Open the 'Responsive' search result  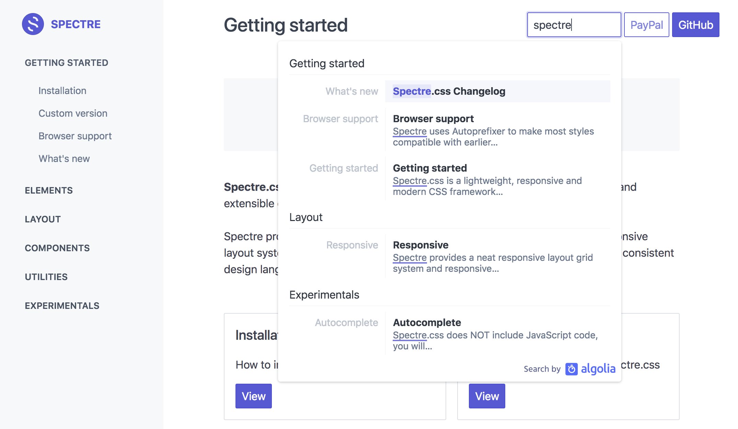[498, 256]
